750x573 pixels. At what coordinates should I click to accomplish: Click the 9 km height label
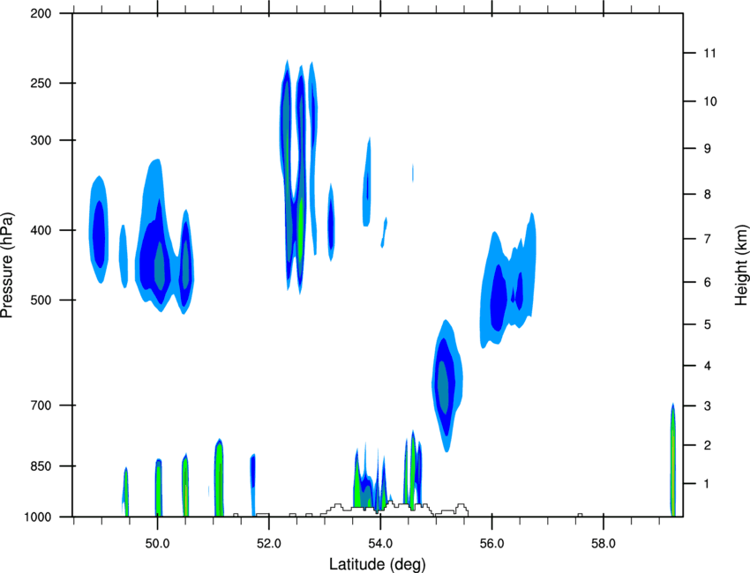707,149
